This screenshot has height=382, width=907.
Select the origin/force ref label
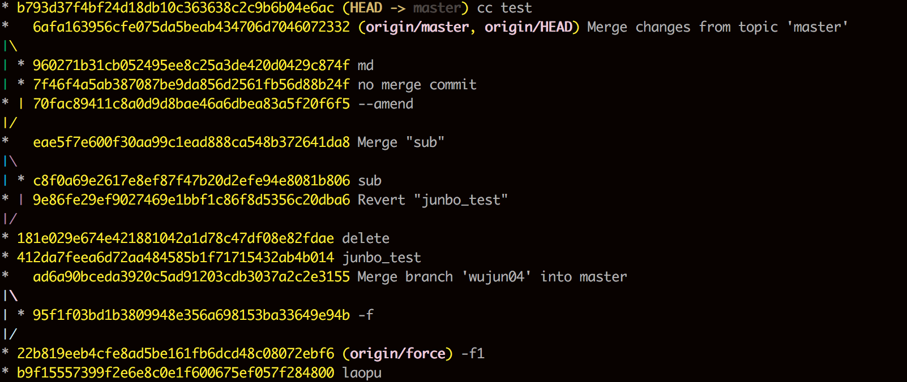click(x=398, y=354)
